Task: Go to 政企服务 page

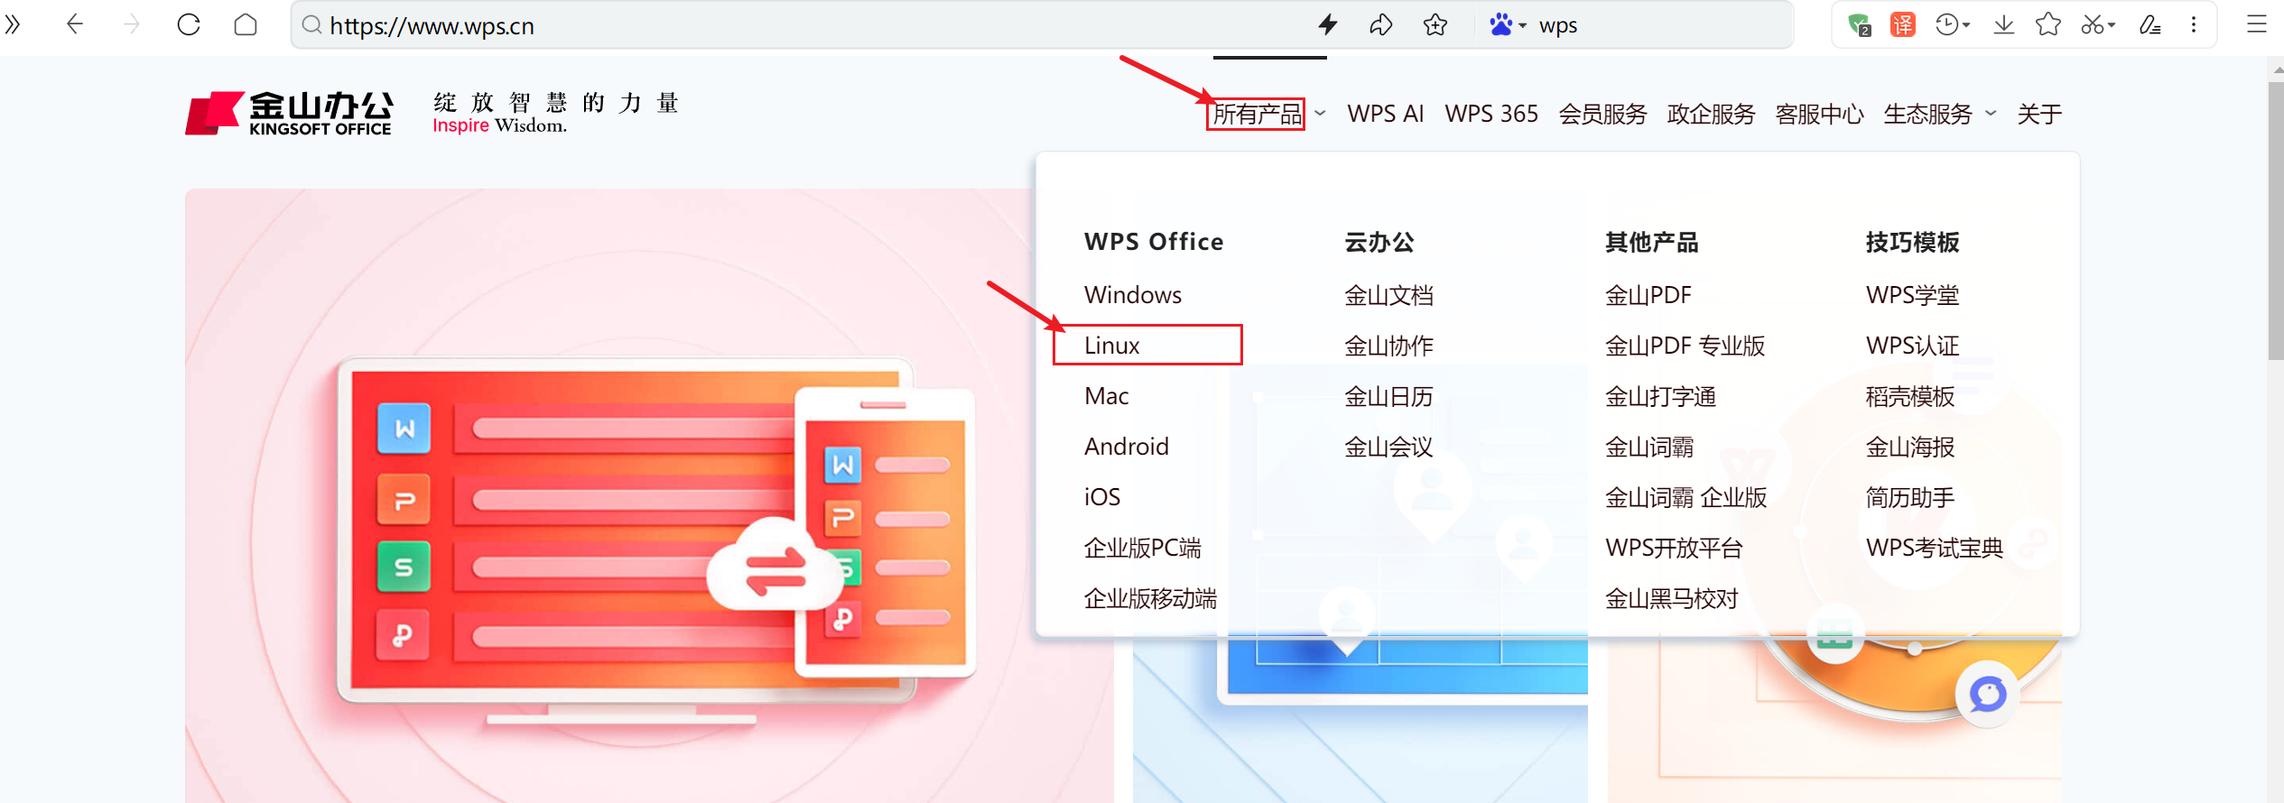Action: tap(1711, 115)
